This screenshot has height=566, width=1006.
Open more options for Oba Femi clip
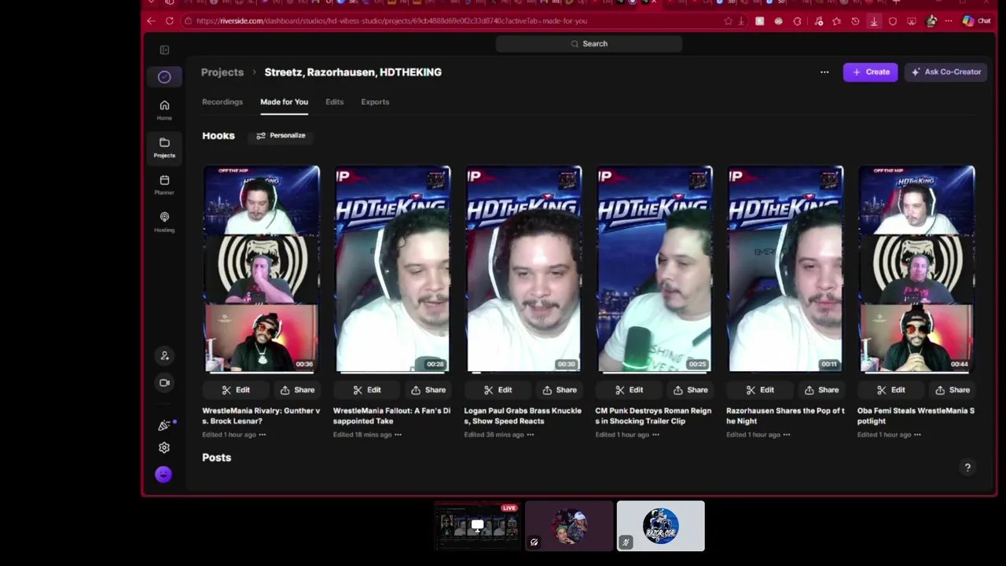pyautogui.click(x=917, y=435)
